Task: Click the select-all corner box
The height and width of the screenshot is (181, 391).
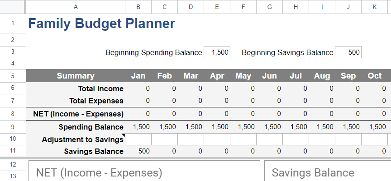Action: point(13,7)
